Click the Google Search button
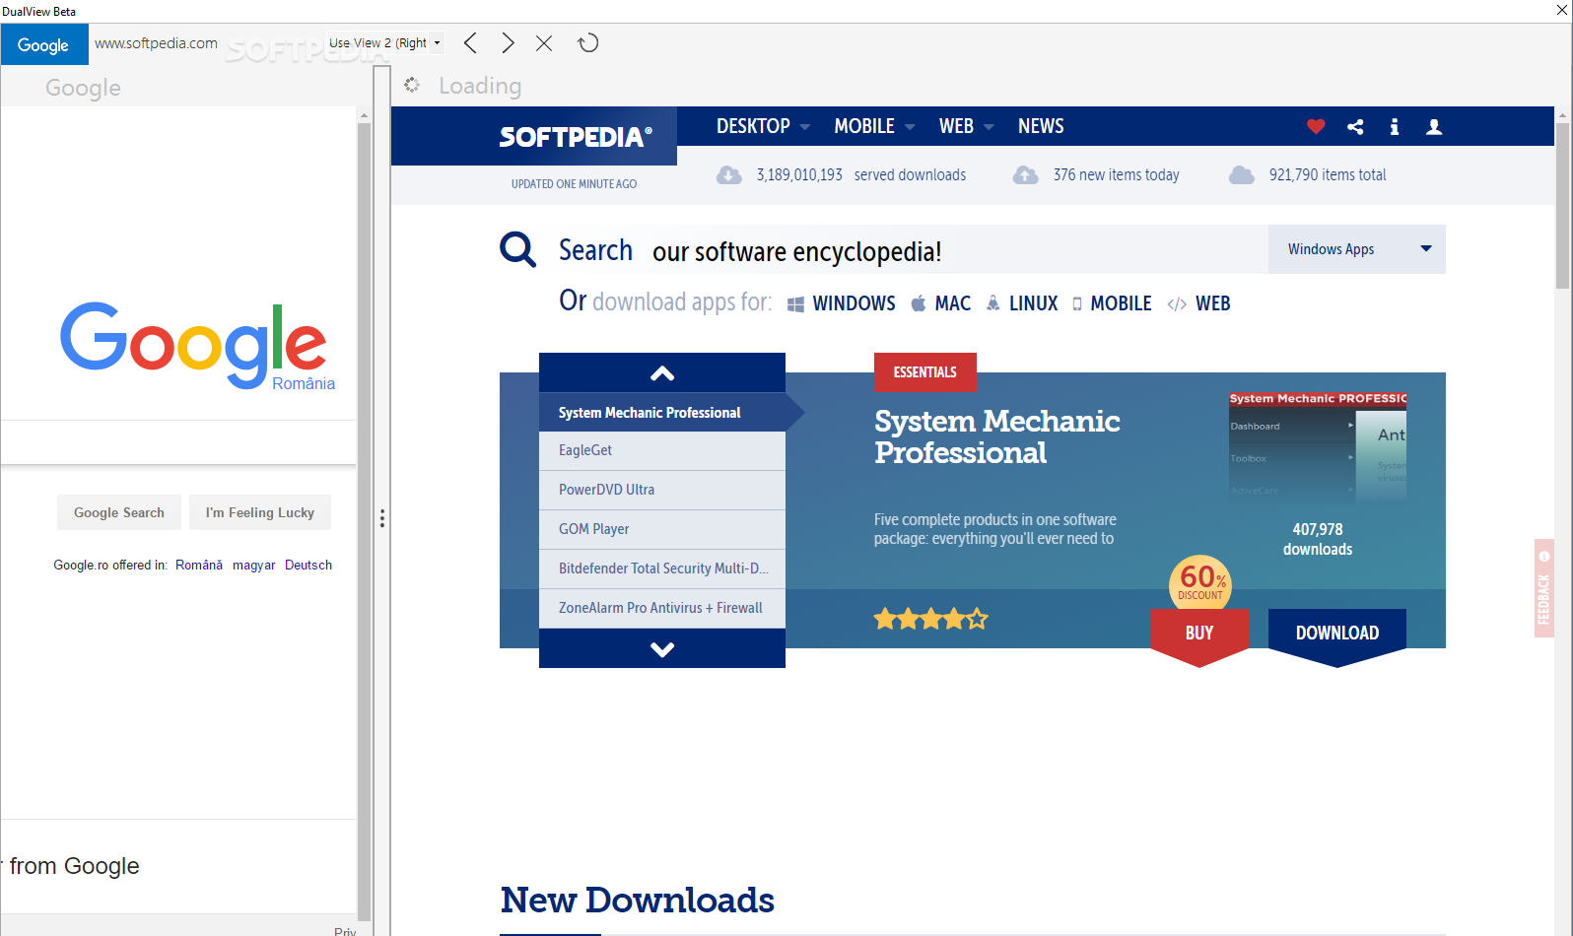 tap(119, 512)
